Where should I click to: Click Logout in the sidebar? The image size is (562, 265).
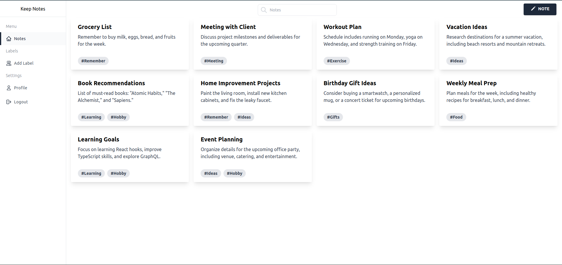coord(21,102)
